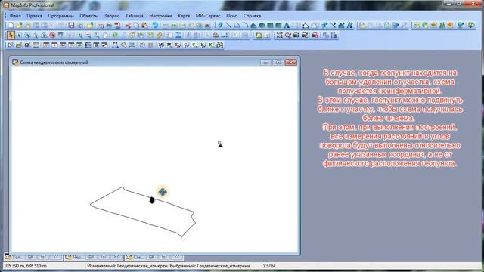Click the Reshape nodes tool icon

pyautogui.click(x=306, y=26)
